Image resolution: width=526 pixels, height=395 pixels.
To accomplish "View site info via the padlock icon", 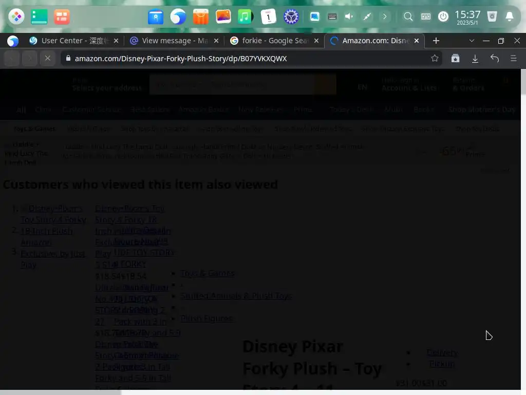I will pyautogui.click(x=68, y=58).
